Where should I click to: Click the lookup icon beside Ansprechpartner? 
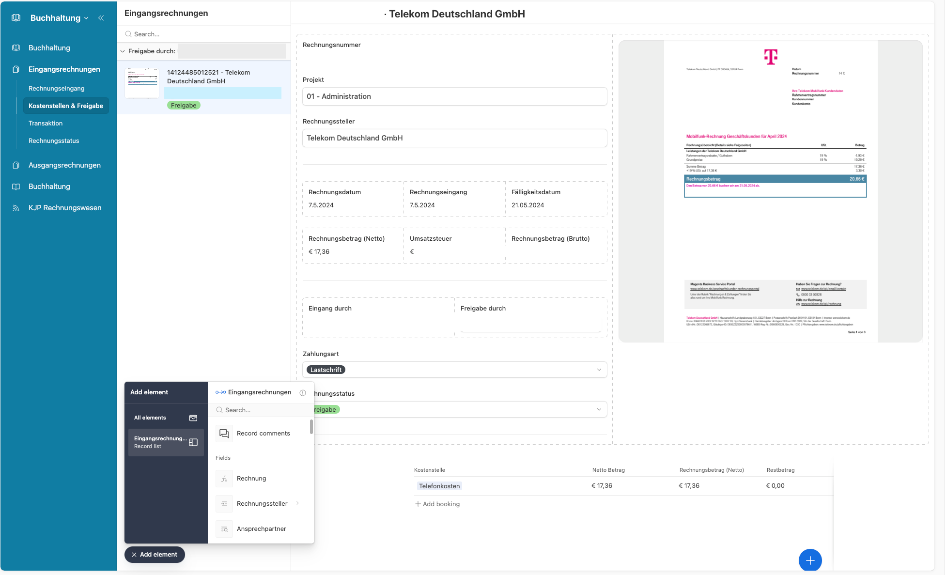pyautogui.click(x=224, y=529)
